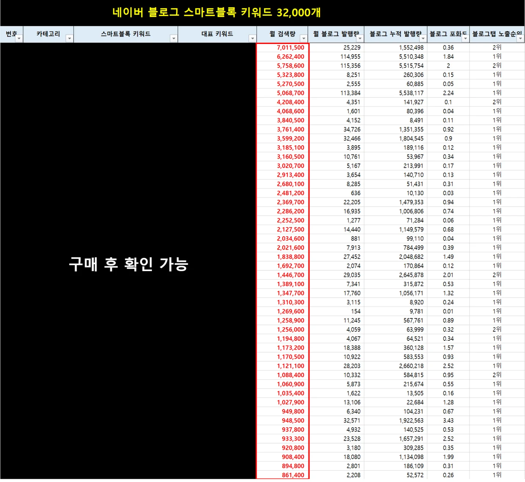Open the 대표 키워드 filter dropdown arrow

pos(252,39)
